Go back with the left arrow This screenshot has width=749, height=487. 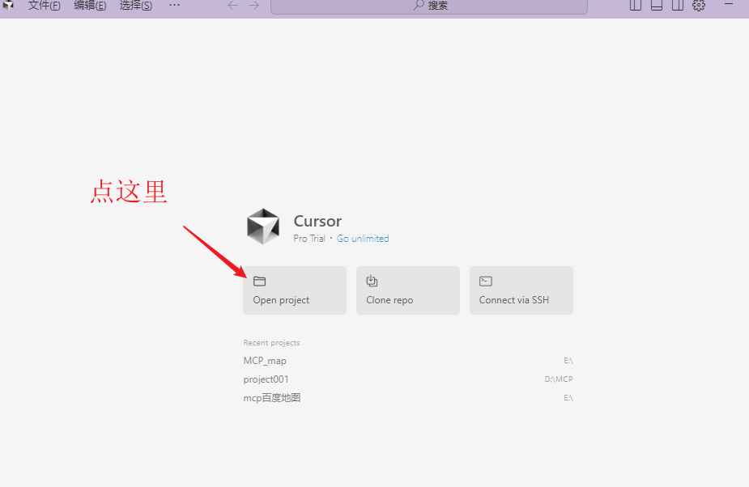(232, 5)
